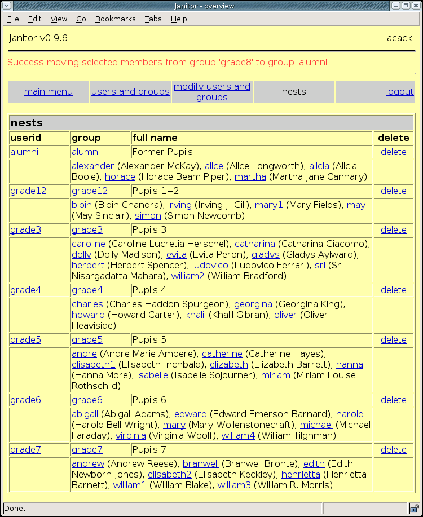The width and height of the screenshot is (423, 517).
Task: Open user elisabeth2's link
Action: click(170, 475)
